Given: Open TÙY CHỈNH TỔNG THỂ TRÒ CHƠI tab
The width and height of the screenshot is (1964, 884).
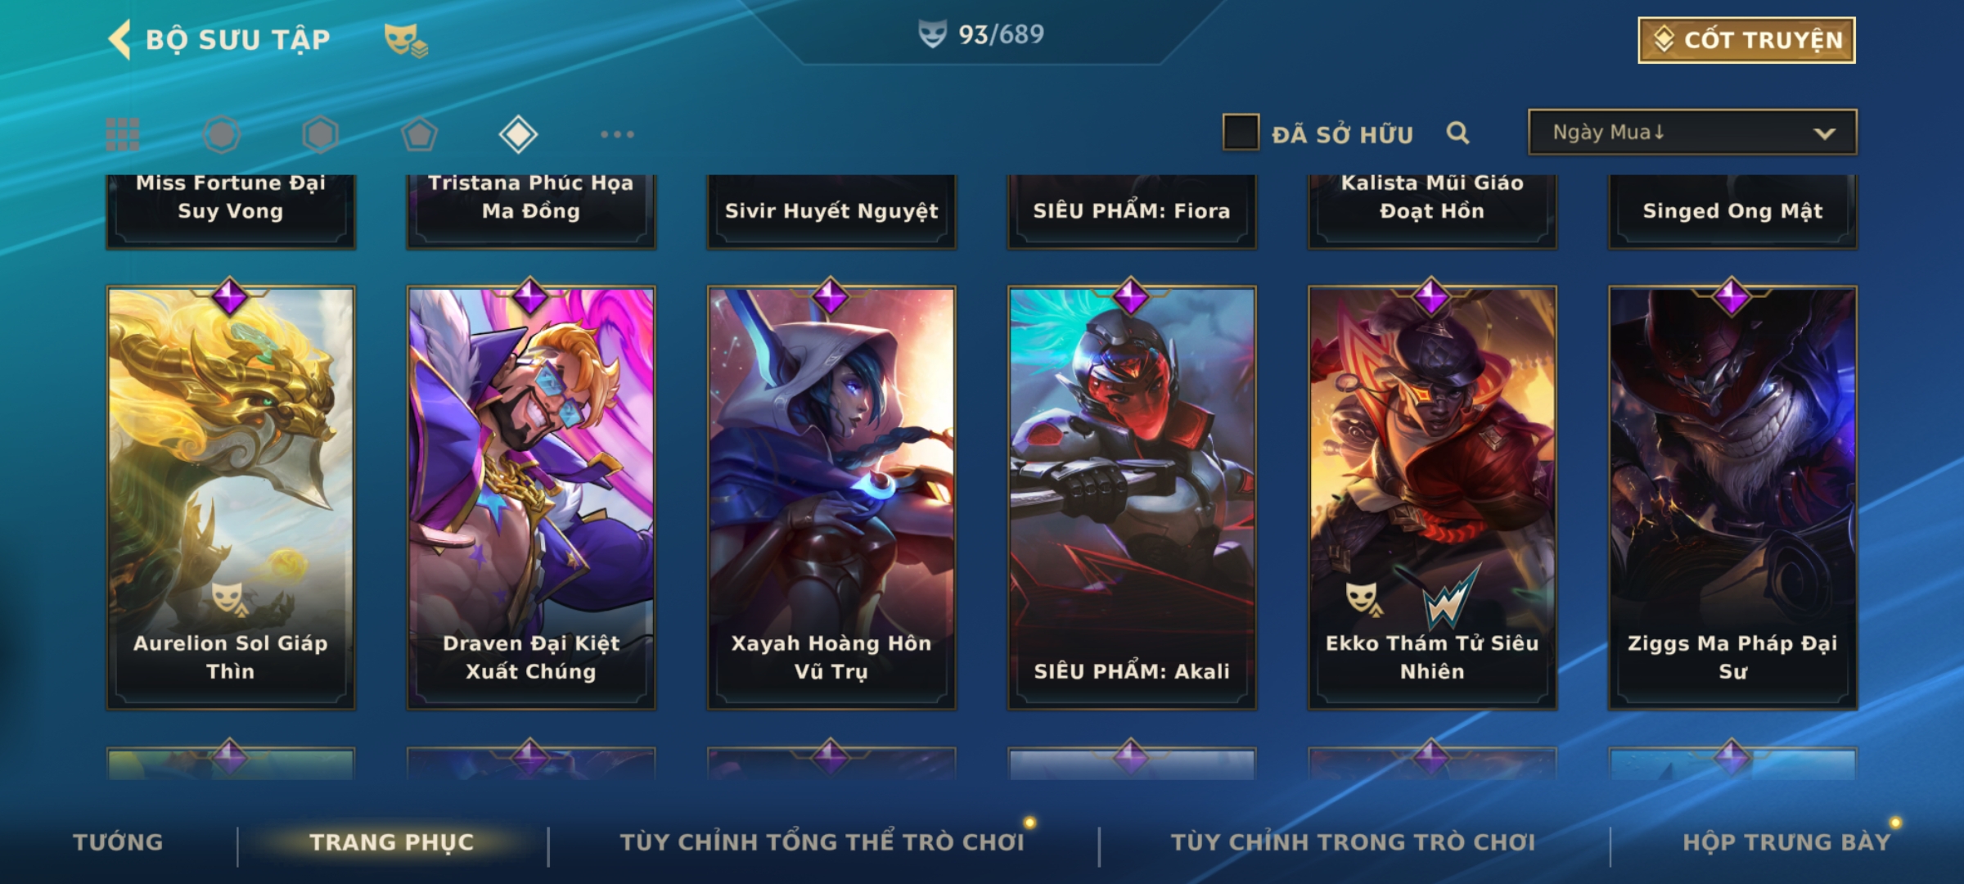Looking at the screenshot, I should (x=822, y=842).
